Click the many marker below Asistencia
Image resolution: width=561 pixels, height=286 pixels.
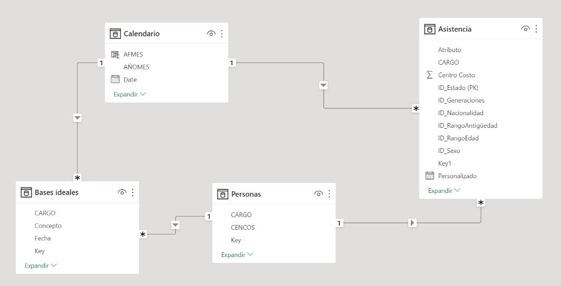481,203
